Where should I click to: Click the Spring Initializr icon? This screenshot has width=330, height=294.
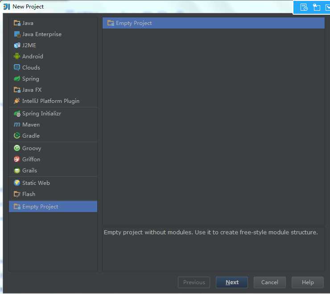pos(17,114)
